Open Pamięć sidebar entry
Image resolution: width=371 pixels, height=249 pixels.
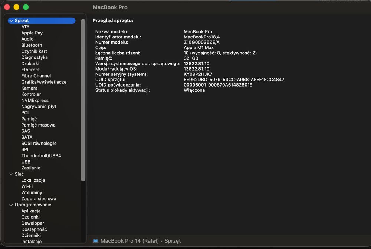click(x=29, y=119)
